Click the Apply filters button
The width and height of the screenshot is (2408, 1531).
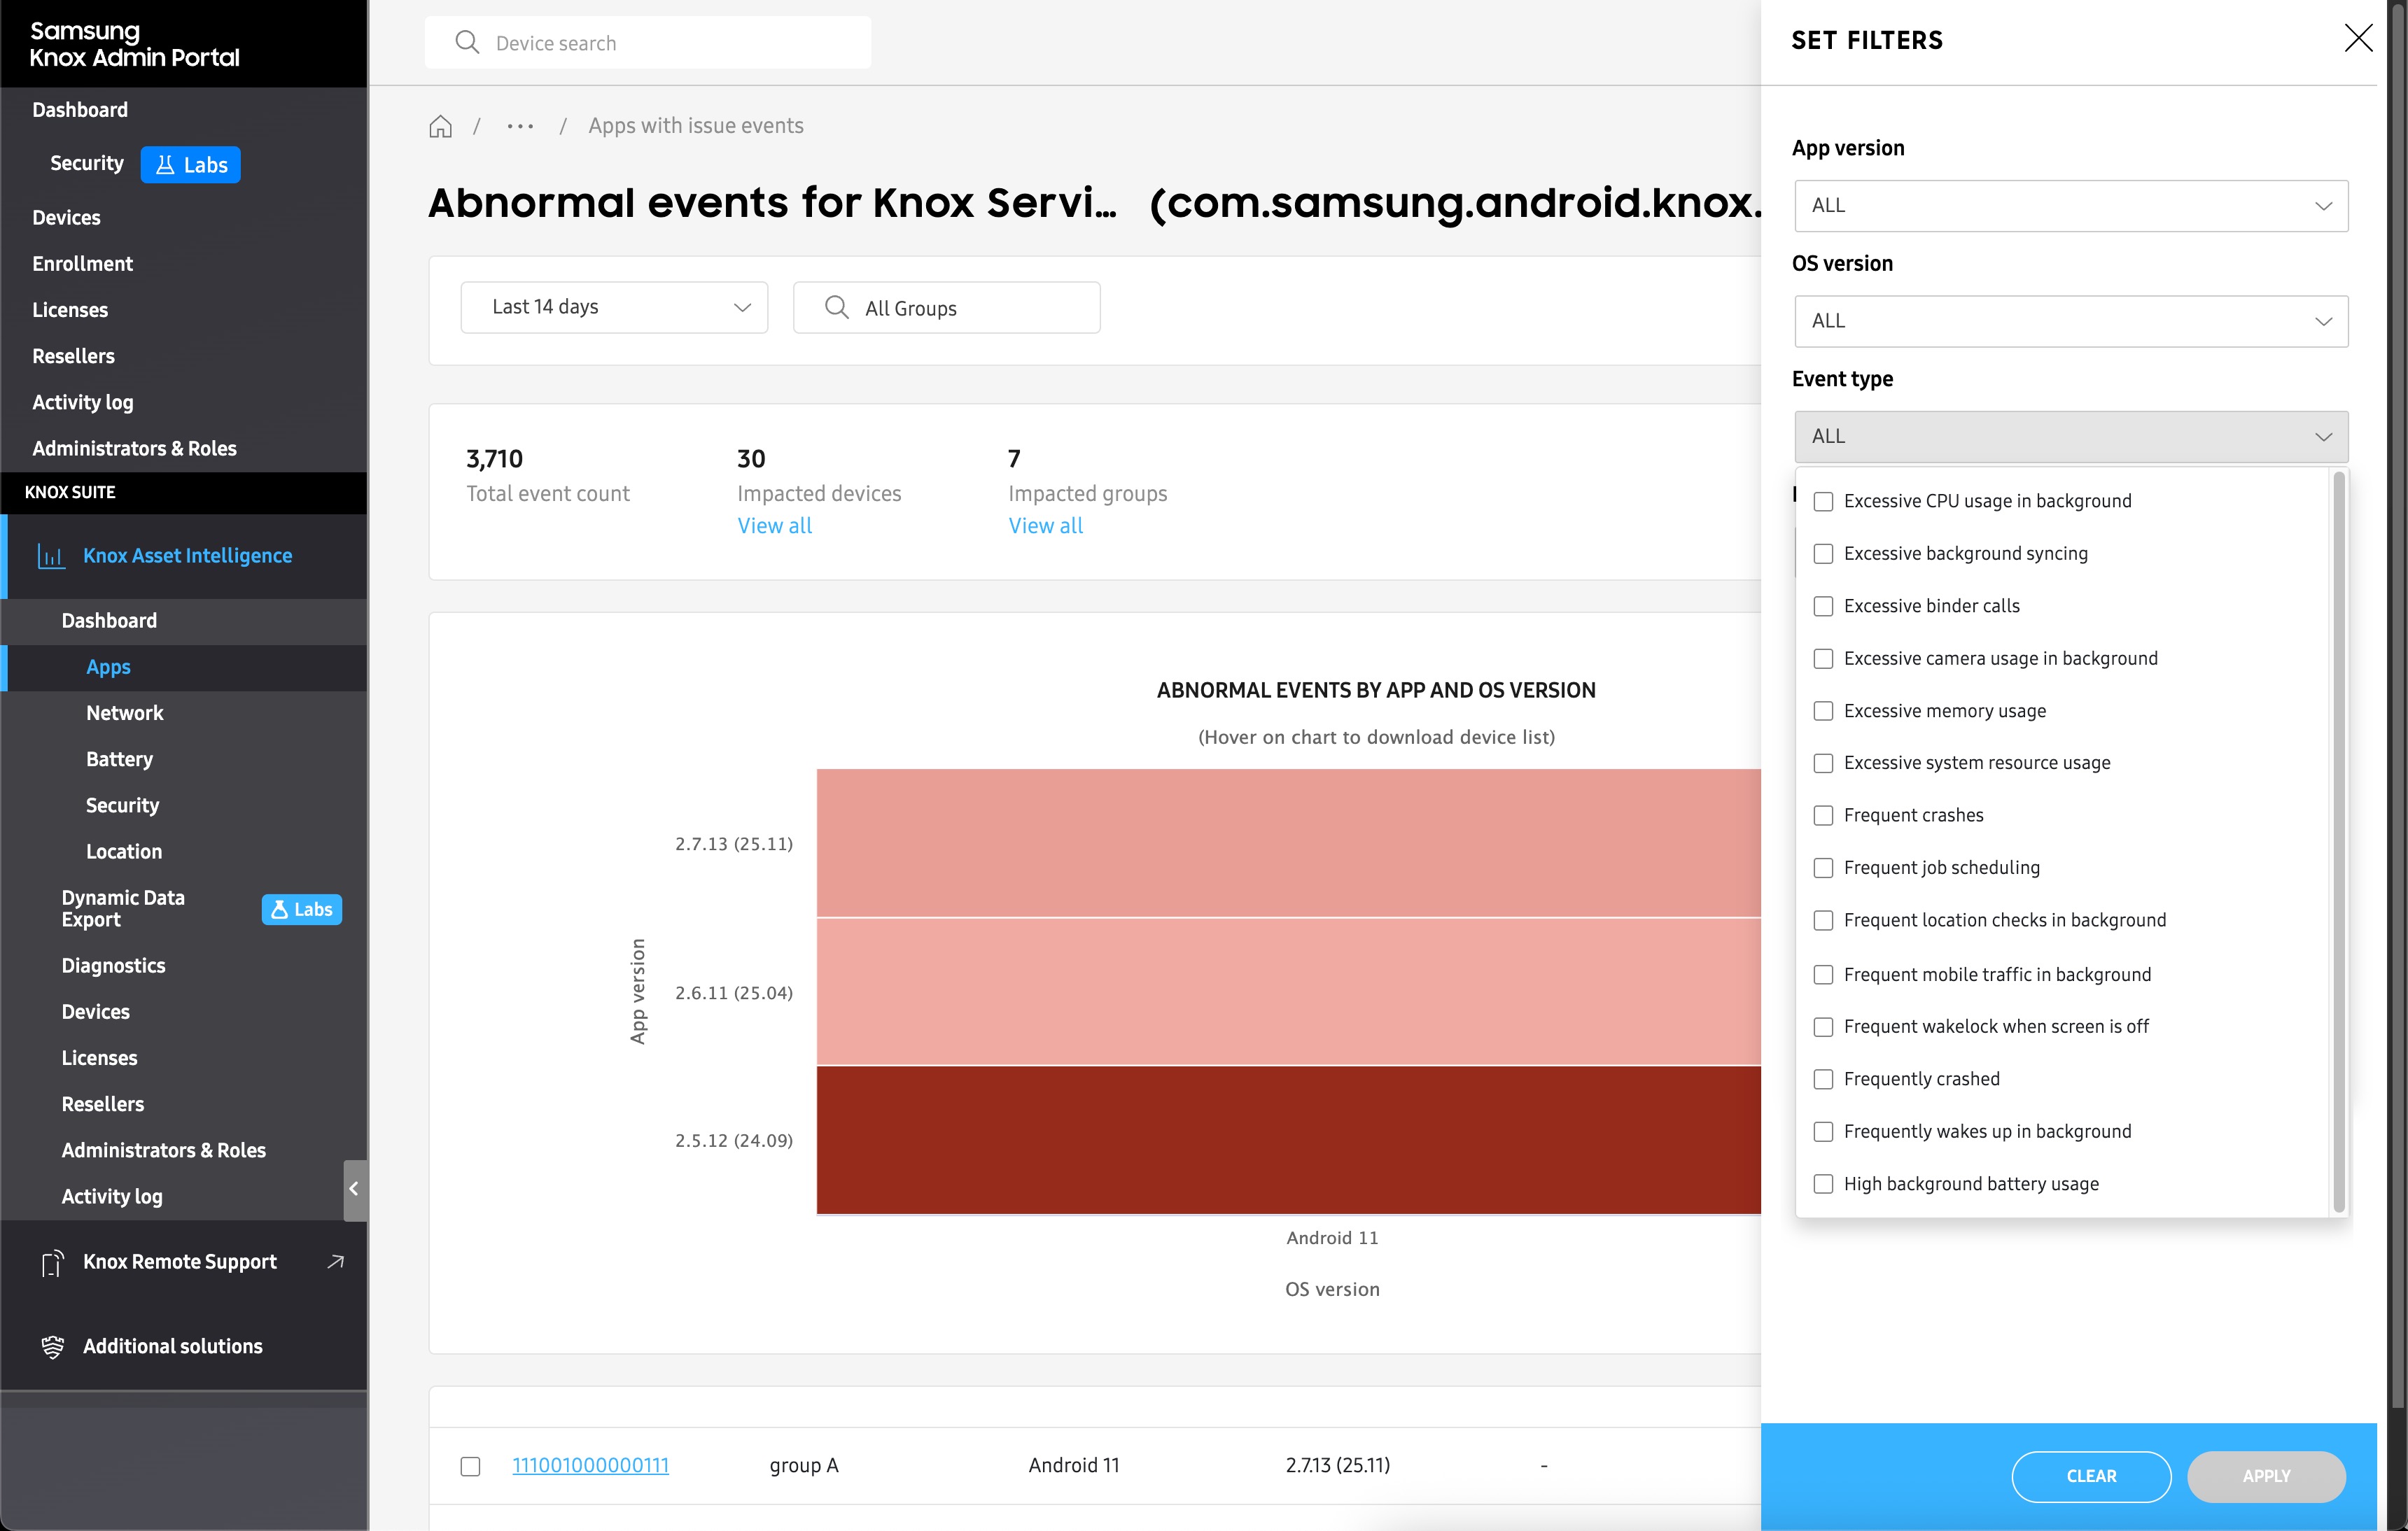2266,1476
